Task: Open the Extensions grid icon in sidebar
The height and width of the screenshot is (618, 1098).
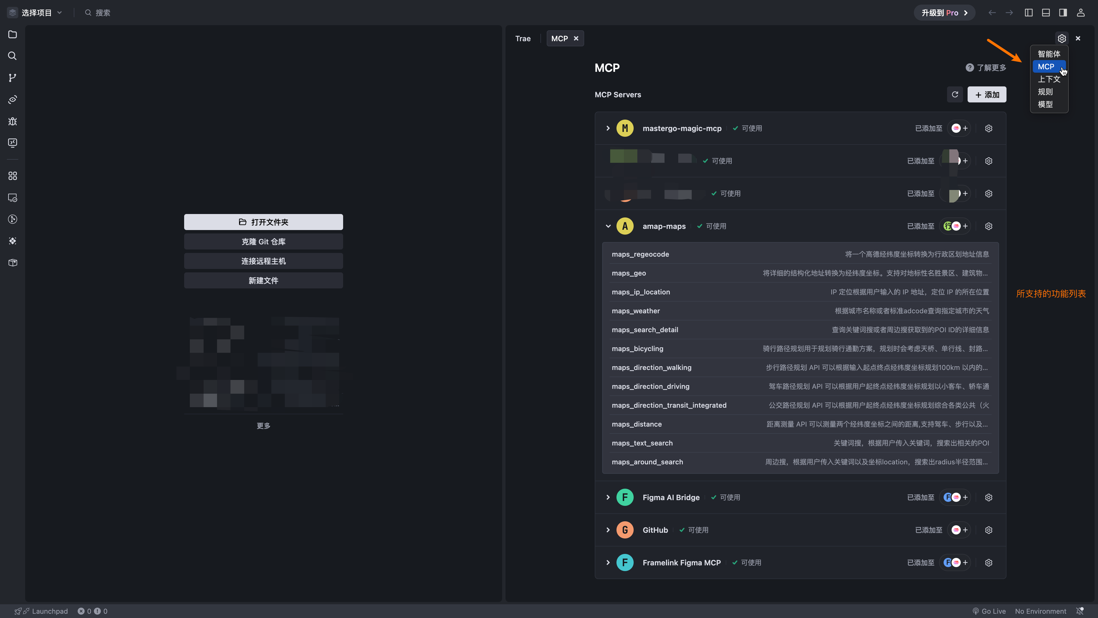Action: coord(12,176)
